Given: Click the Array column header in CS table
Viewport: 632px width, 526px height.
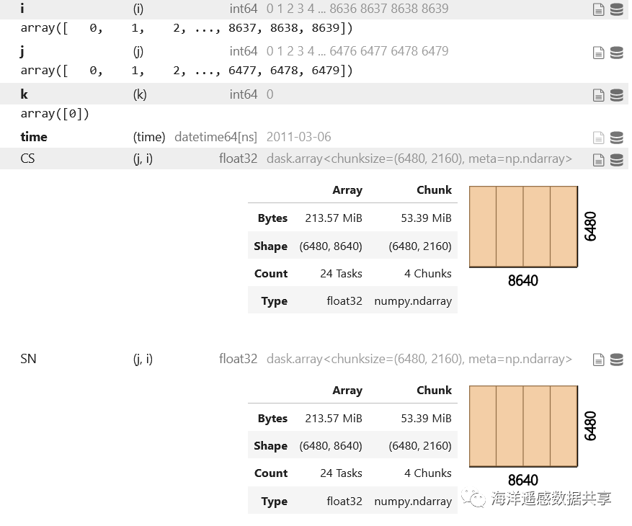Looking at the screenshot, I should point(347,190).
